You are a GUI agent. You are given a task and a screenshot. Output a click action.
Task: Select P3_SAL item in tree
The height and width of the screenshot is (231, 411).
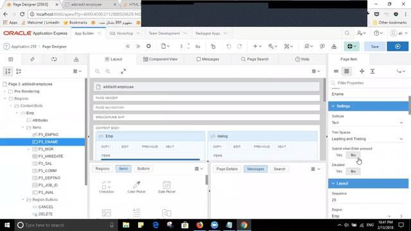point(45,164)
